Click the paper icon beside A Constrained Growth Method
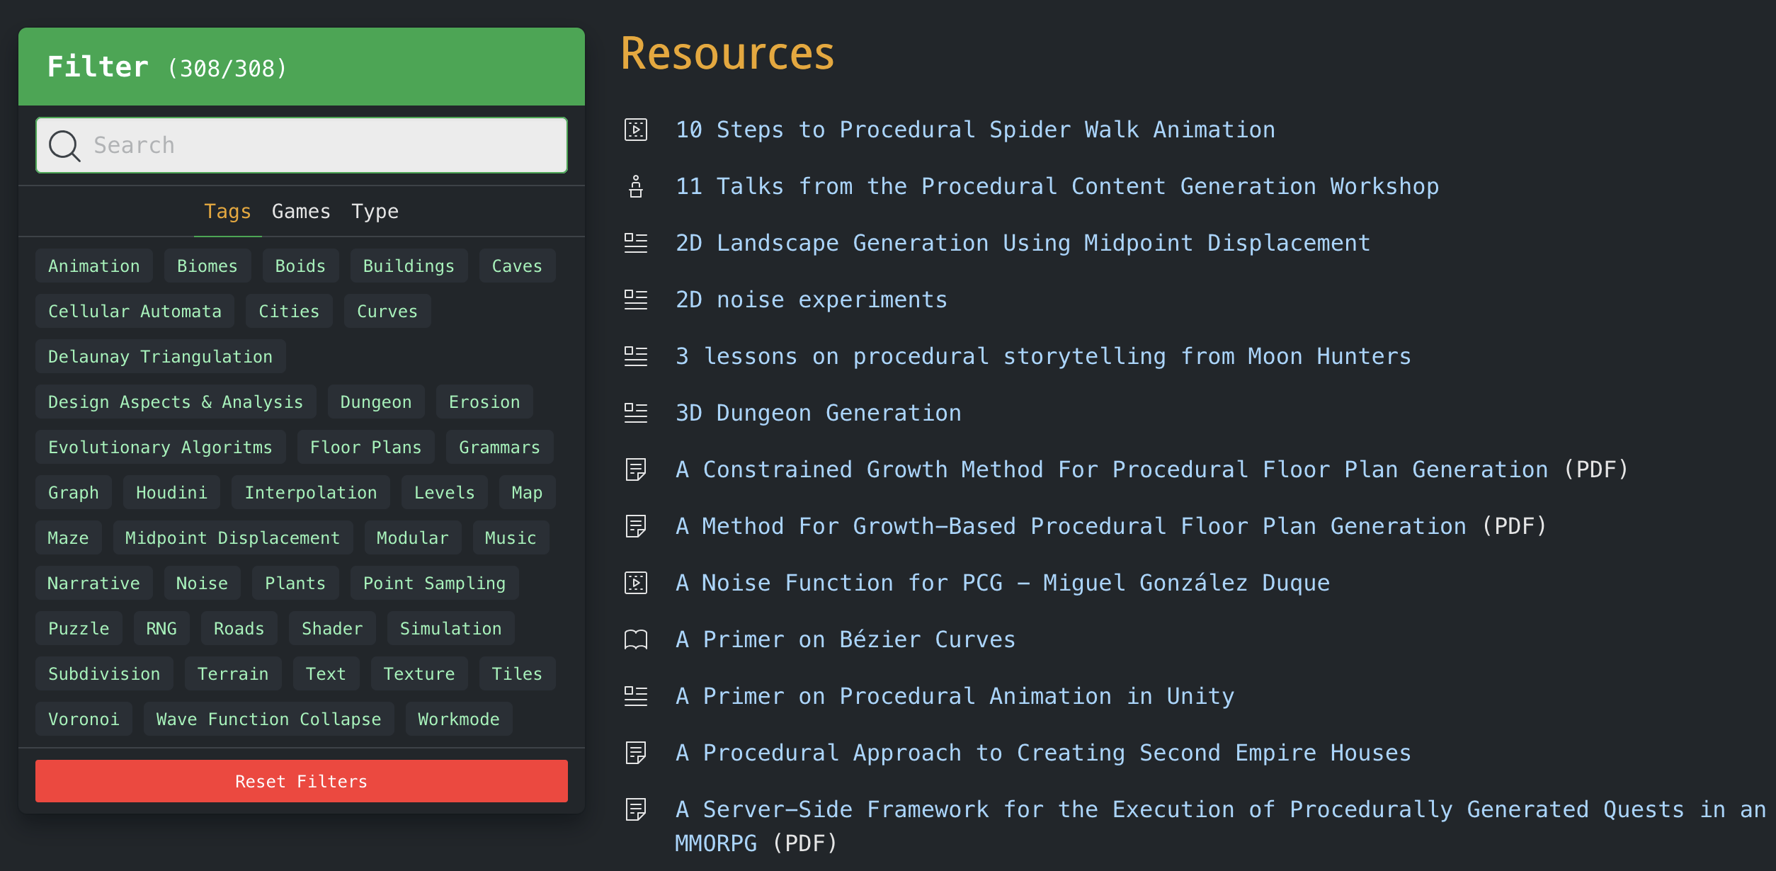The width and height of the screenshot is (1776, 871). pos(636,469)
